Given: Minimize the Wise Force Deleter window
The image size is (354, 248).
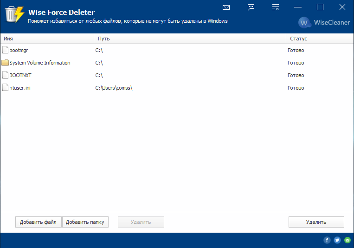Looking at the screenshot, I should pos(298,7).
